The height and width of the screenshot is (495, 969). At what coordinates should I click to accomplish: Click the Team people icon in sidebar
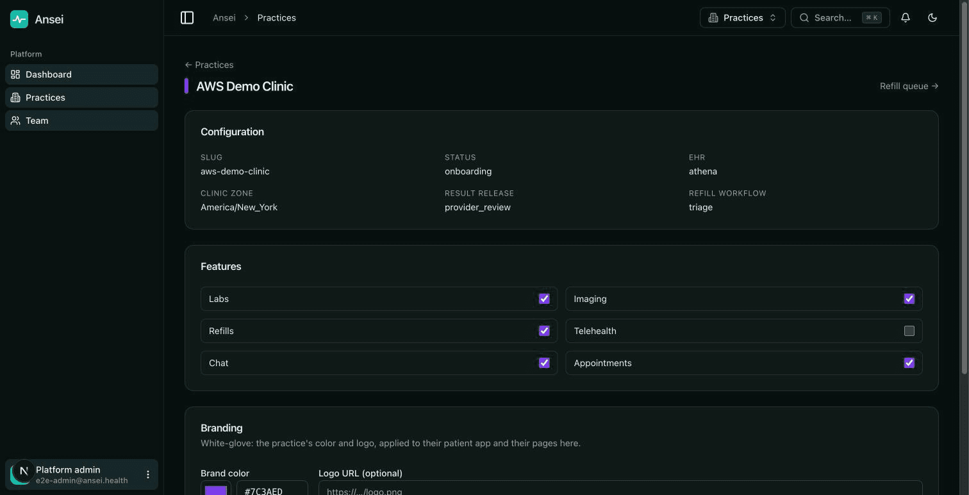[x=15, y=121]
